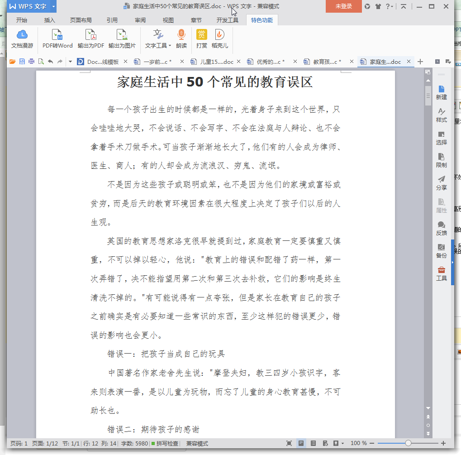Click the open folder icon in quick toolbar
Image resolution: width=461 pixels, height=455 pixels.
(12, 62)
